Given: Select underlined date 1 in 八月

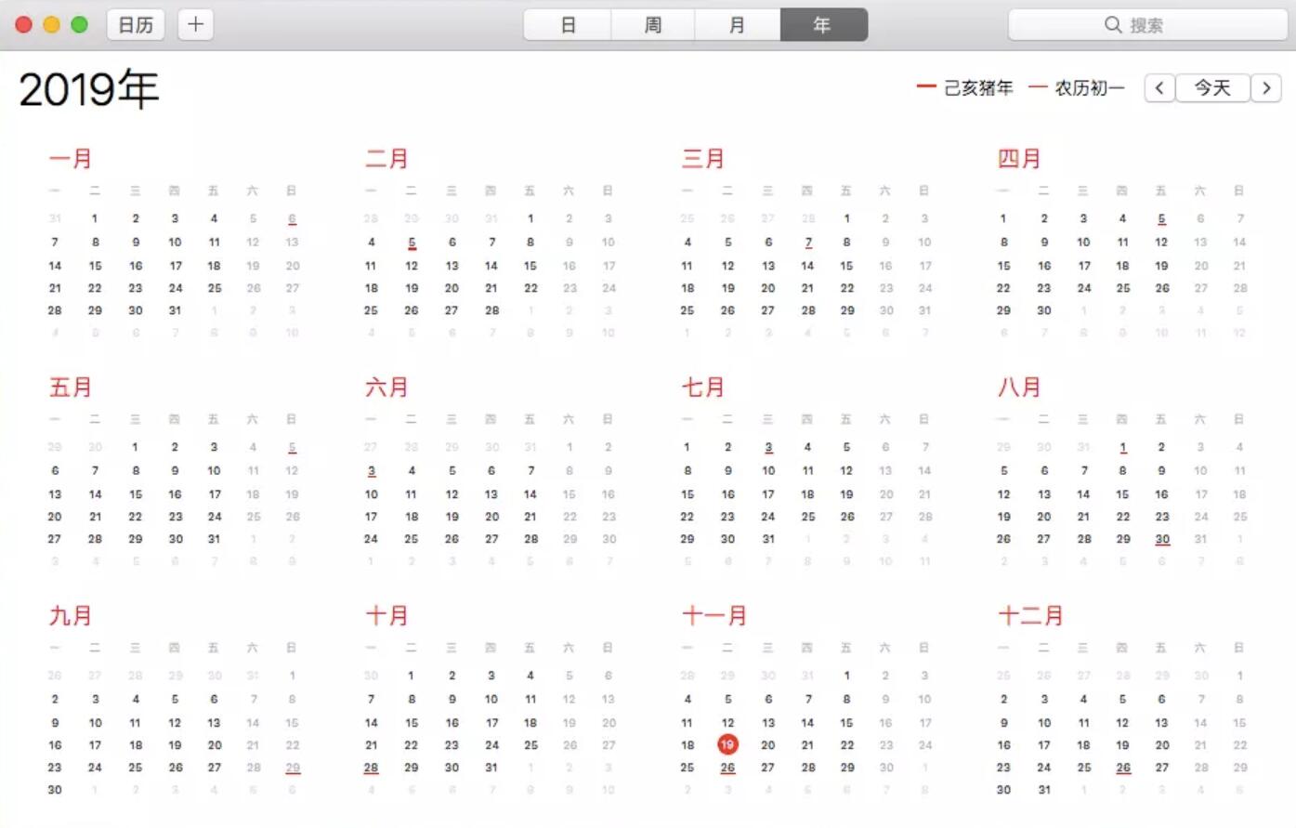Looking at the screenshot, I should coord(1123,448).
